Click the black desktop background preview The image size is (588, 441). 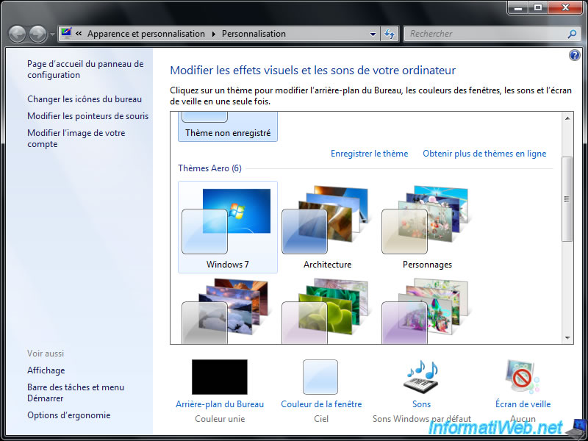point(219,377)
